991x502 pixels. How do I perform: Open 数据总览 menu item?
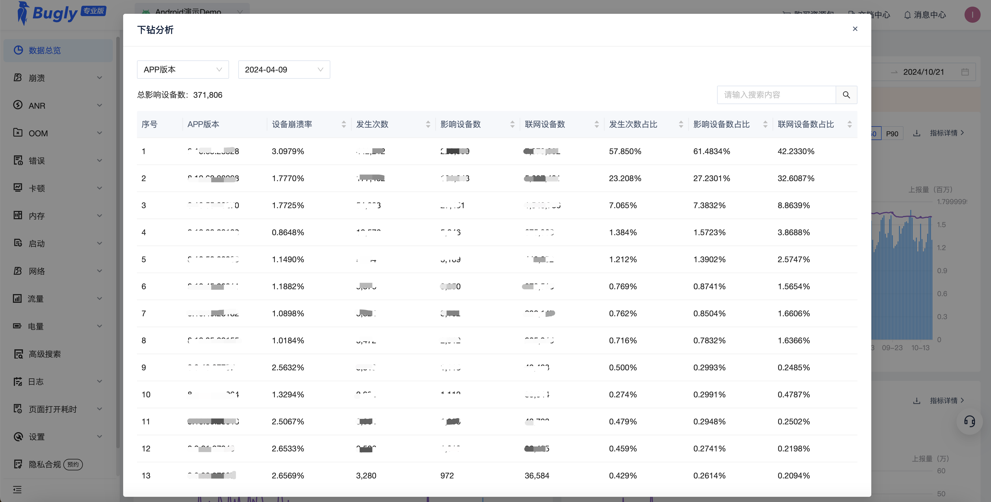point(58,50)
